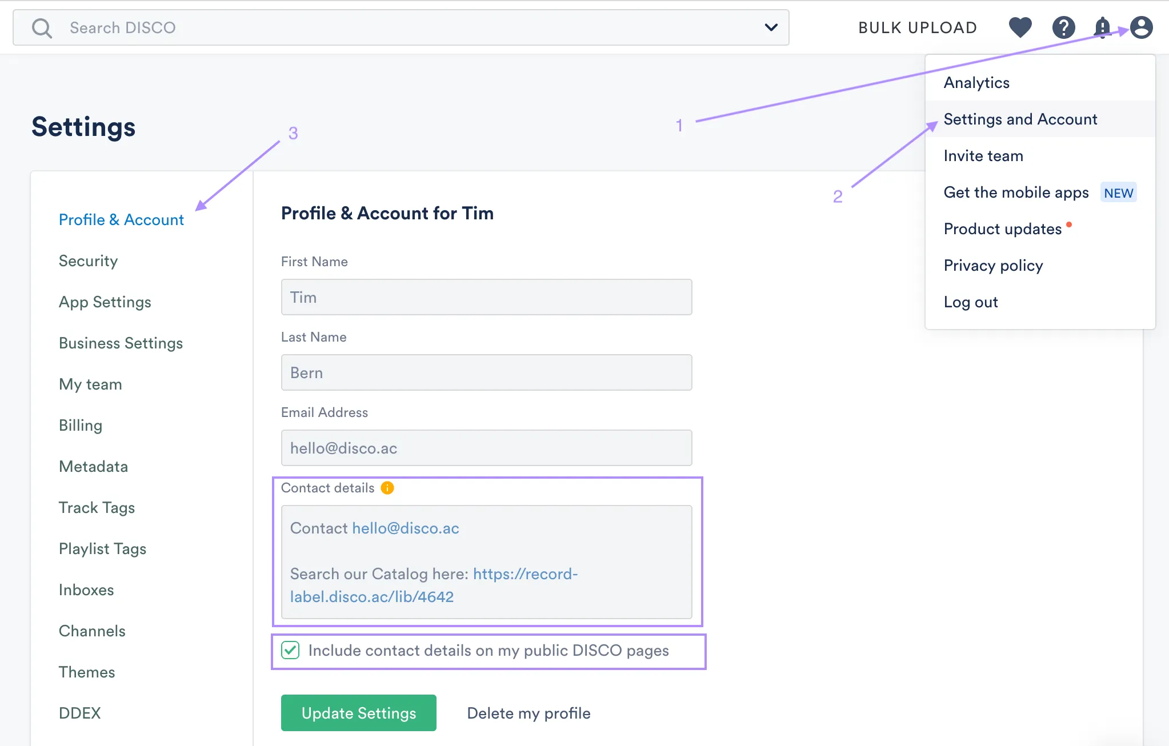Focus the Email Address field
The image size is (1169, 746).
tap(486, 448)
